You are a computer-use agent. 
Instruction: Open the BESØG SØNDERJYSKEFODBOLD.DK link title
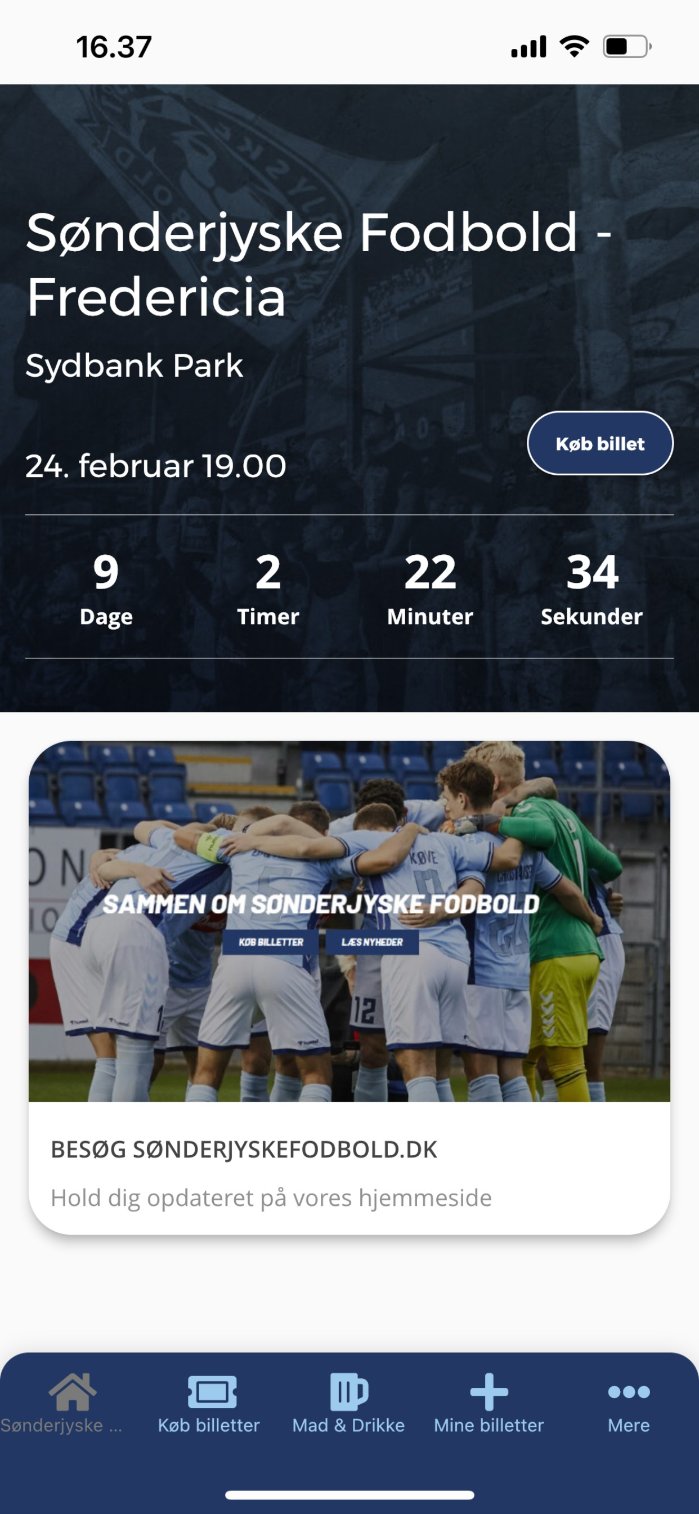[244, 1149]
